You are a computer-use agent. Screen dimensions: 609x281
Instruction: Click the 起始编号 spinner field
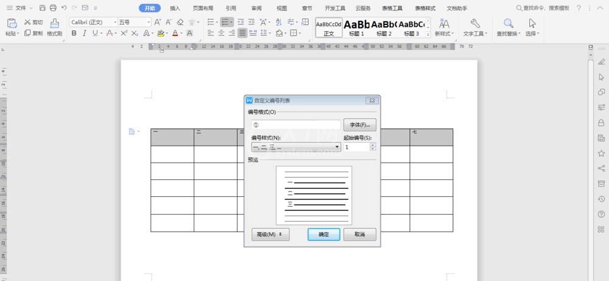(x=360, y=148)
